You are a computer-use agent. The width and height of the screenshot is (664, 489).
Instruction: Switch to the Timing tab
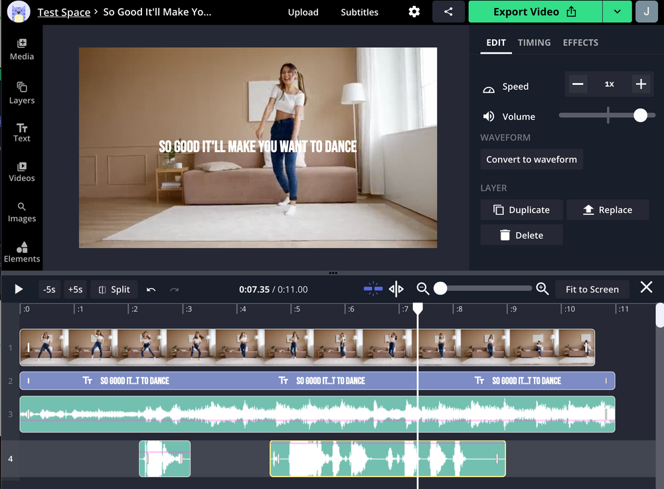(x=534, y=42)
